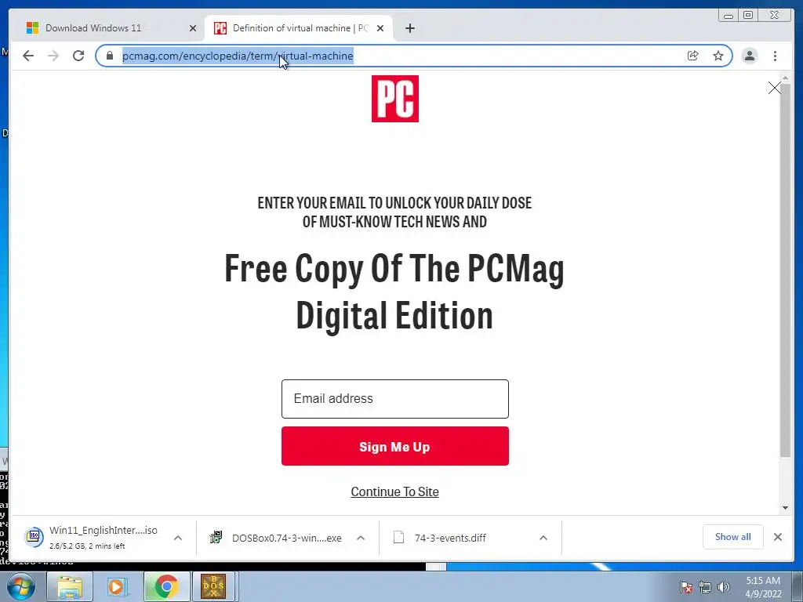The width and height of the screenshot is (803, 602).
Task: Open the share this page icon
Action: (693, 56)
